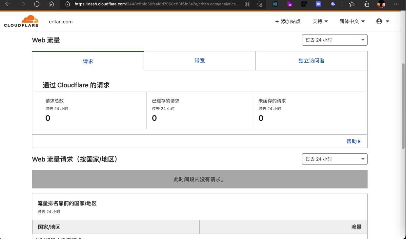The image size is (406, 239).
Task: Open browser settings three-dots menu
Action: (396, 4)
